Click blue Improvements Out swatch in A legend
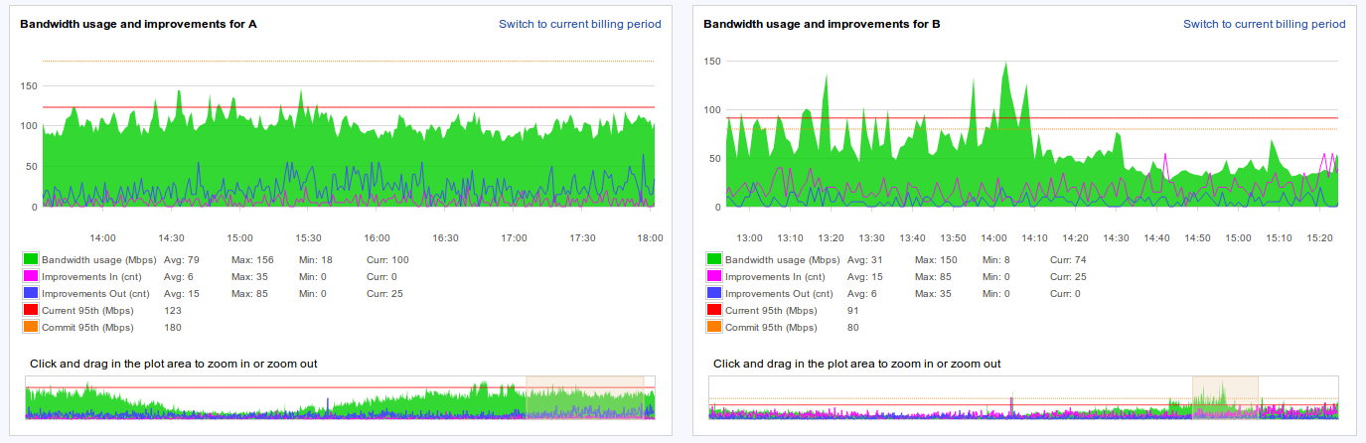 pyautogui.click(x=30, y=294)
